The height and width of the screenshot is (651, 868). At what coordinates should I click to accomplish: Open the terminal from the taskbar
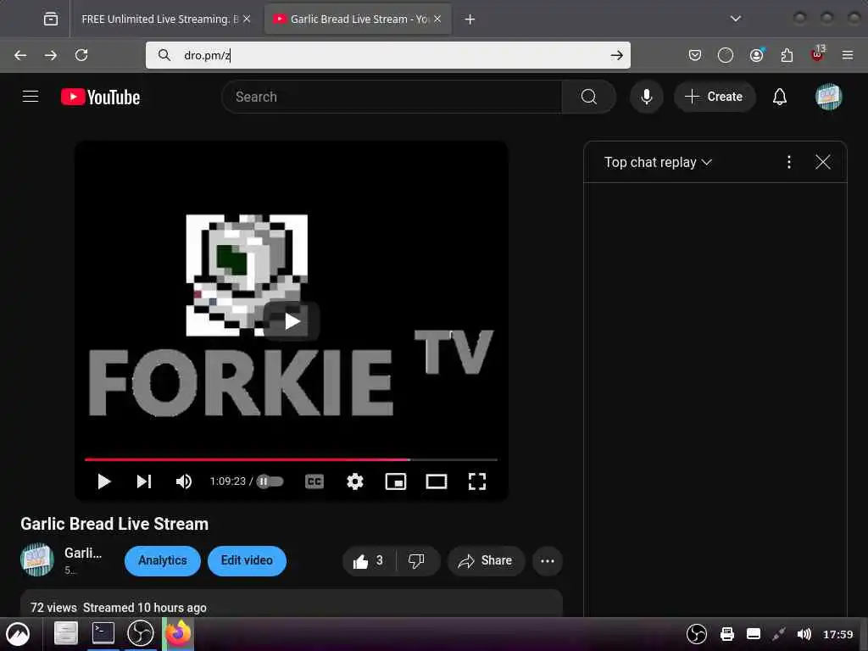click(x=103, y=633)
